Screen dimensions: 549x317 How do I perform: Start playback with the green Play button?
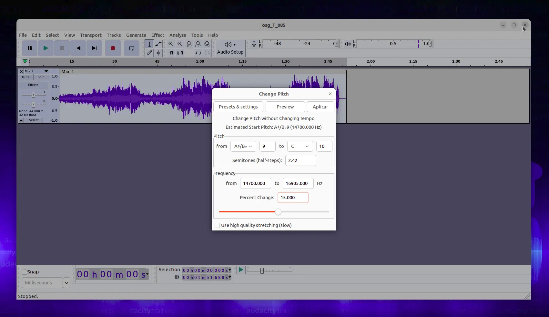[x=46, y=48]
